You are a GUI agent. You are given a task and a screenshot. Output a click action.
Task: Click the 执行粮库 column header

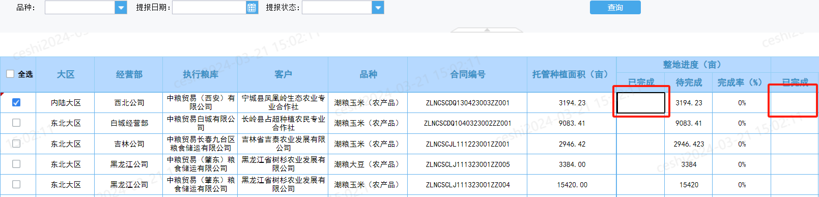(x=200, y=74)
